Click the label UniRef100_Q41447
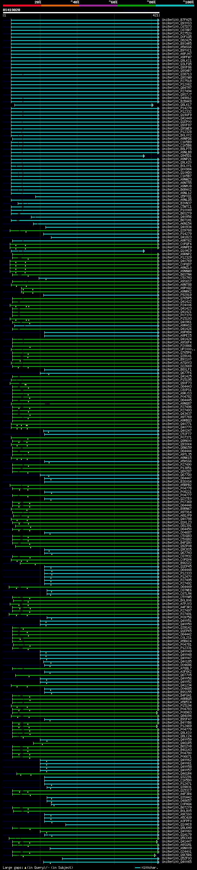This screenshot has width=197, height=870. click(x=177, y=841)
